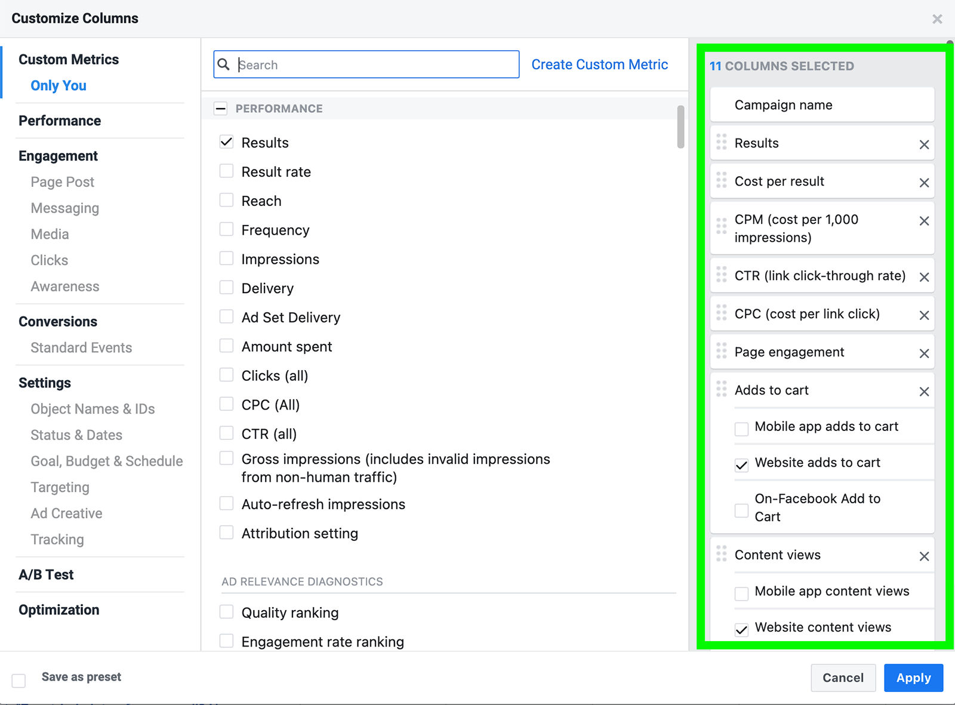Viewport: 955px width, 705px height.
Task: Grab drag handle of CPM column
Action: pyautogui.click(x=722, y=226)
